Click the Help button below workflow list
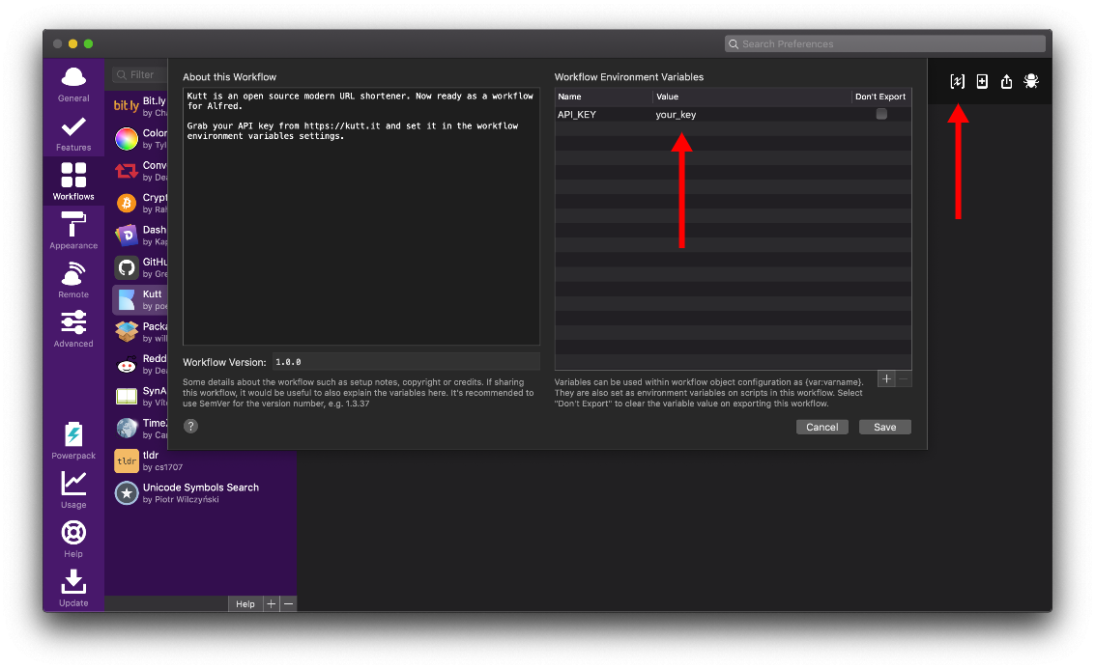The image size is (1095, 669). click(245, 603)
